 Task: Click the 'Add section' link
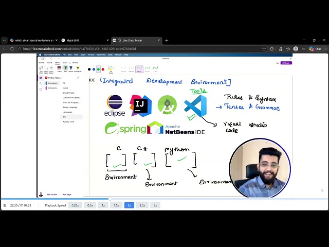click(x=52, y=195)
